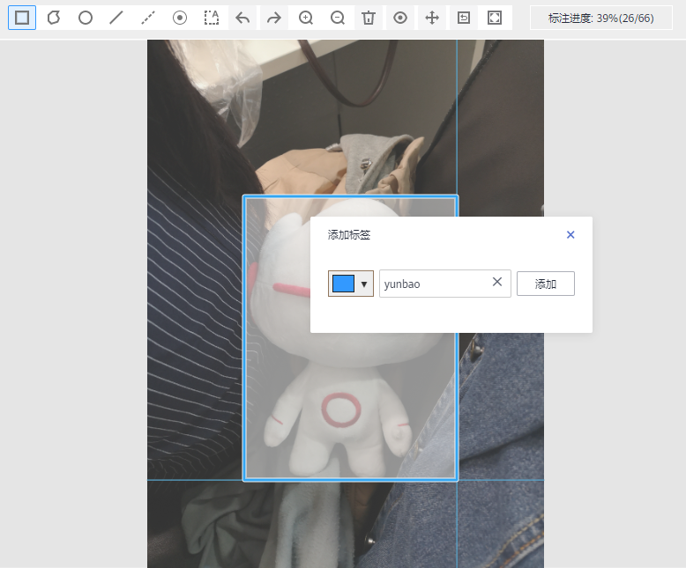Enter fullscreen mode
Screen dimensions: 686x568
[x=495, y=18]
